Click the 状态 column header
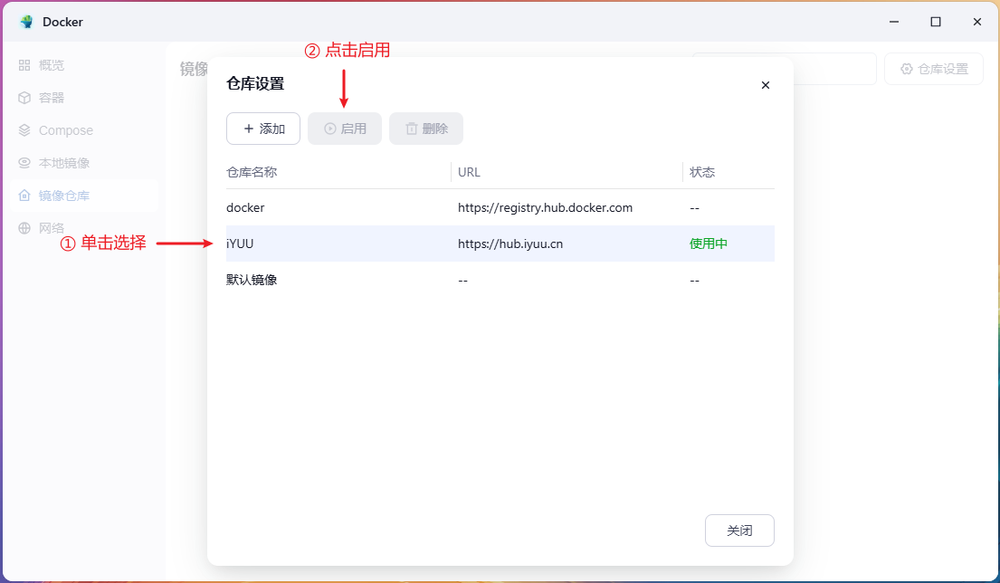 [x=702, y=172]
